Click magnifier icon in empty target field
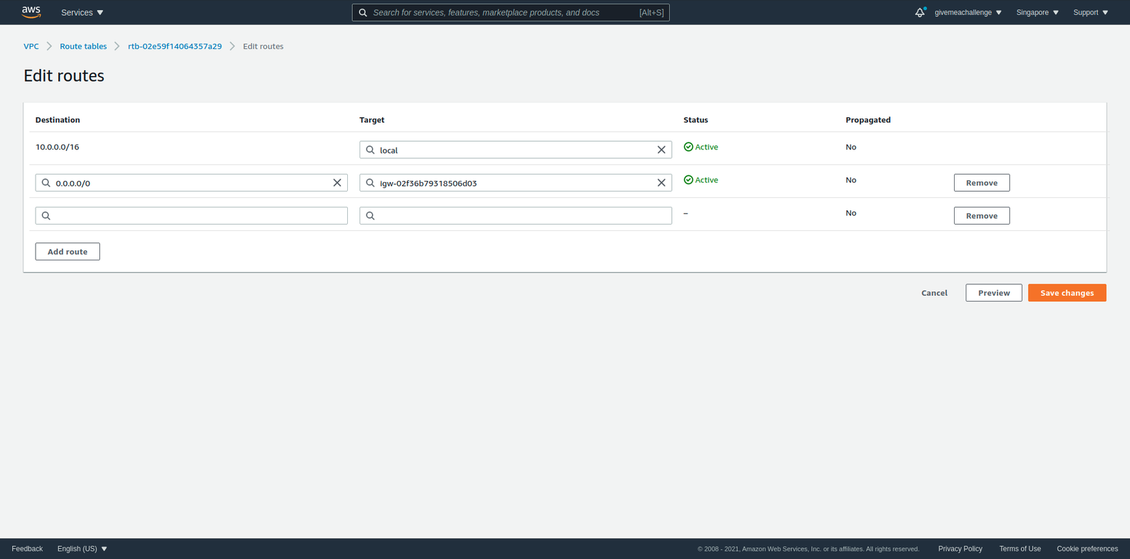This screenshot has height=559, width=1130. pos(371,216)
